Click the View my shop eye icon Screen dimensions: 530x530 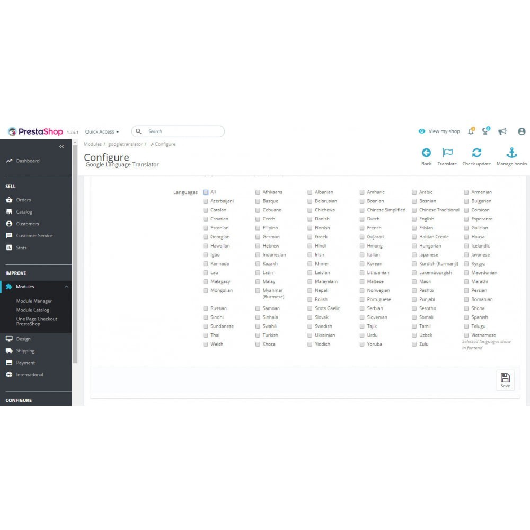coord(421,131)
